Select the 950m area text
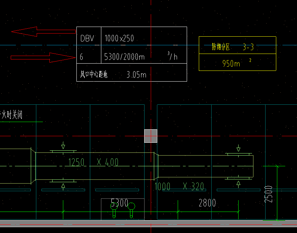297x233 pixels. point(231,64)
